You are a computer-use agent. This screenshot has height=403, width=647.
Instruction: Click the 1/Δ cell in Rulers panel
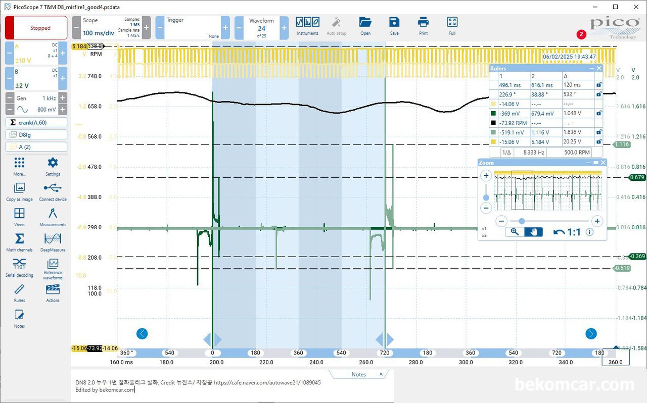506,152
